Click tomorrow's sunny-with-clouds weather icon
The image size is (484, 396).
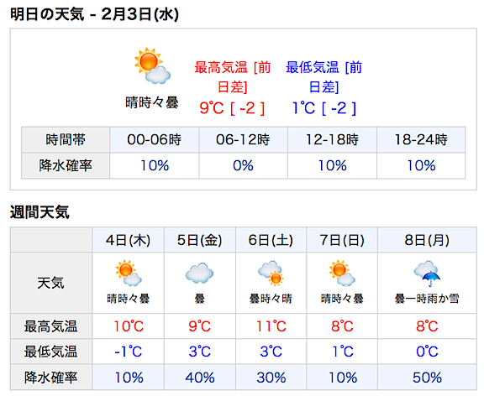152,66
